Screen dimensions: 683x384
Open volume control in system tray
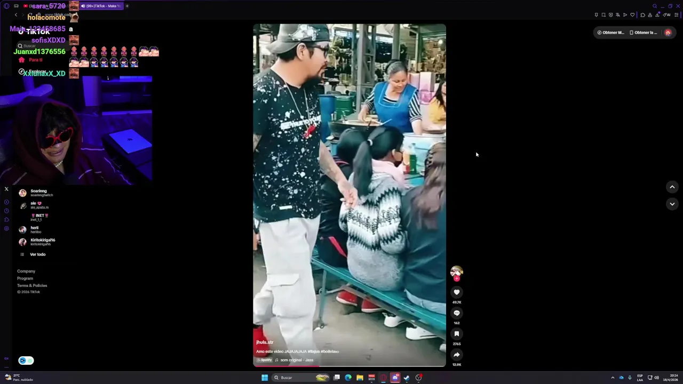tap(656, 378)
